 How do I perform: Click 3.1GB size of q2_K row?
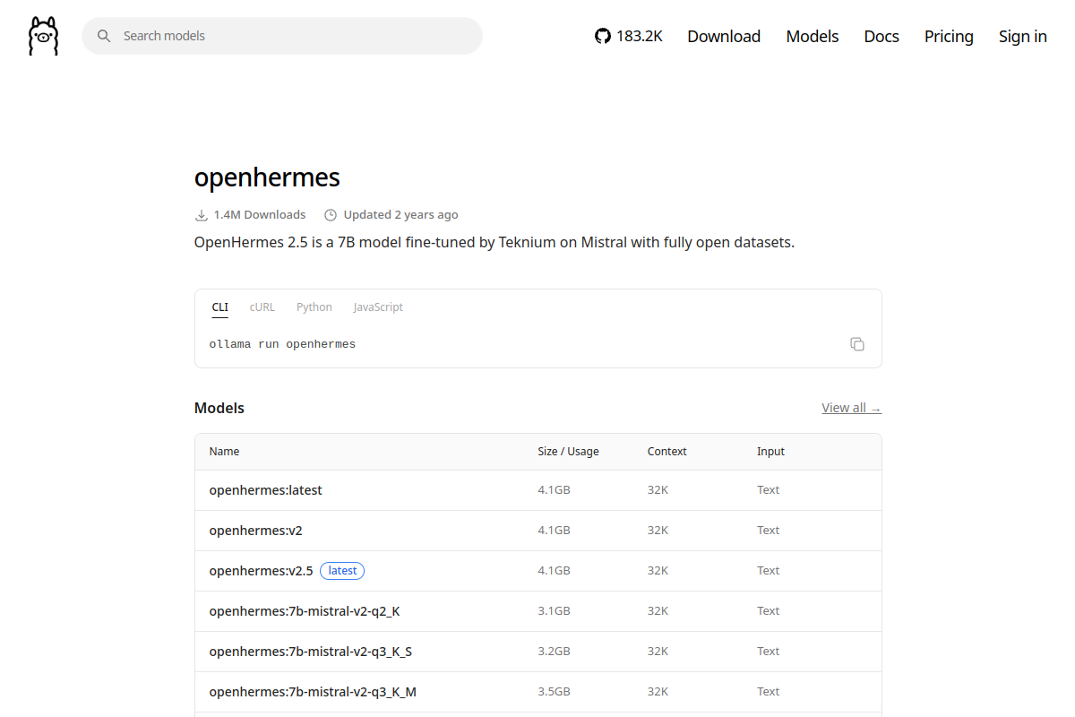pos(554,611)
